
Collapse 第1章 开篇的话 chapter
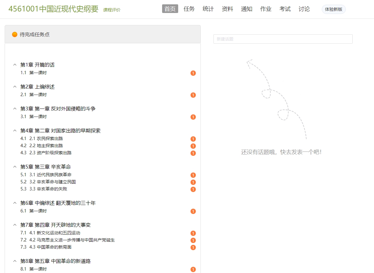15,65
